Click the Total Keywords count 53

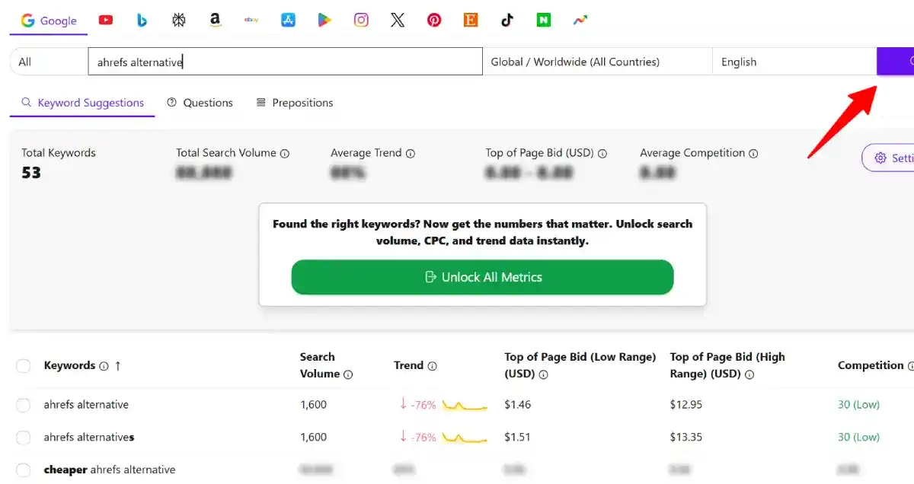coord(31,173)
